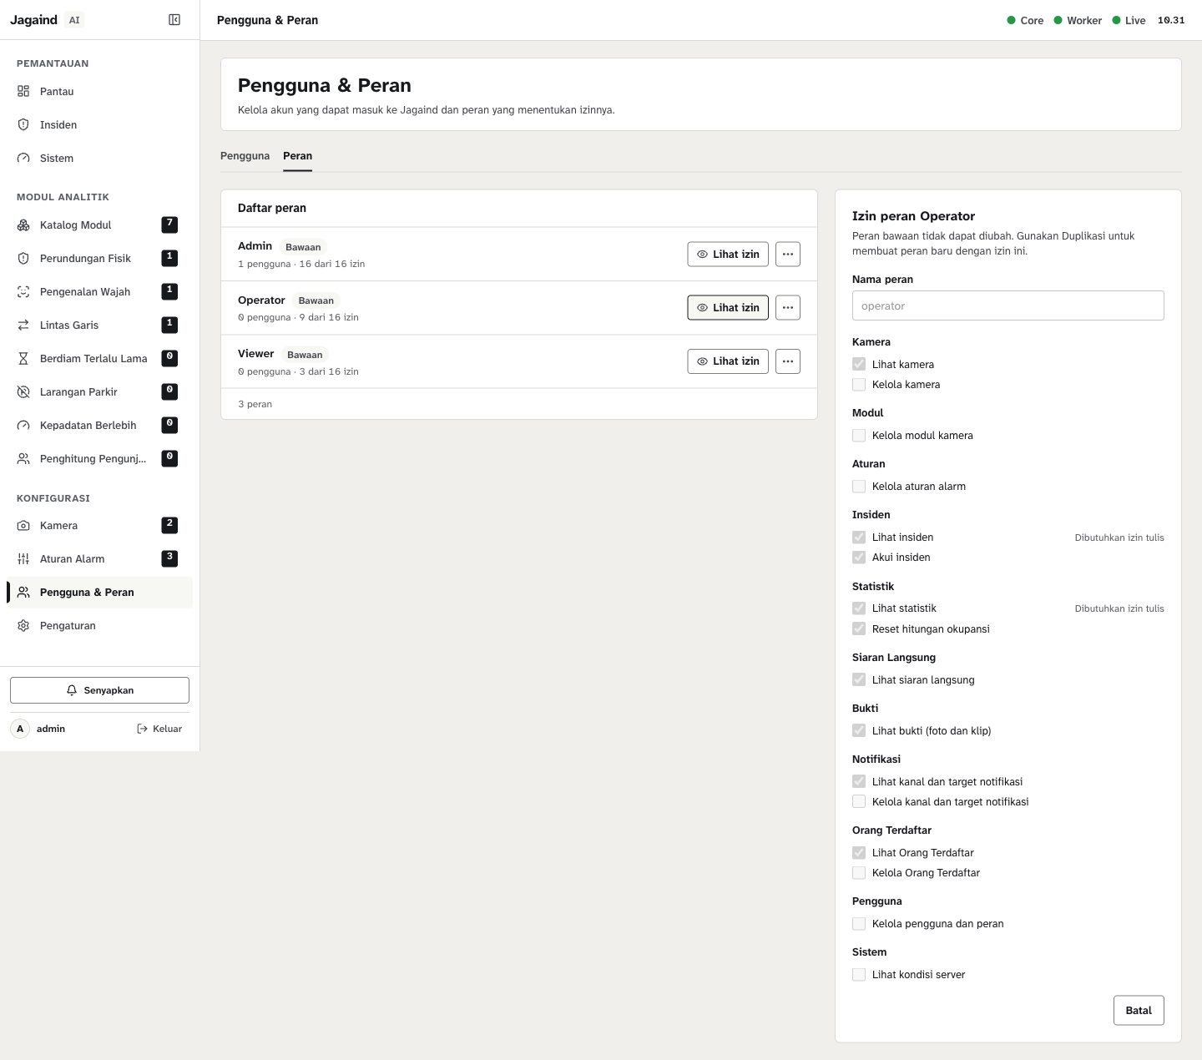Click the Kamera camera icon

23,525
